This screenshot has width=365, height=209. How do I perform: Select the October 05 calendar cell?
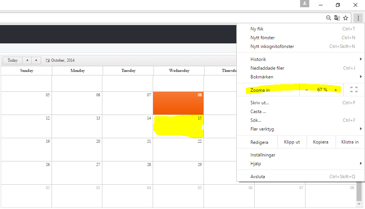[x=26, y=103]
